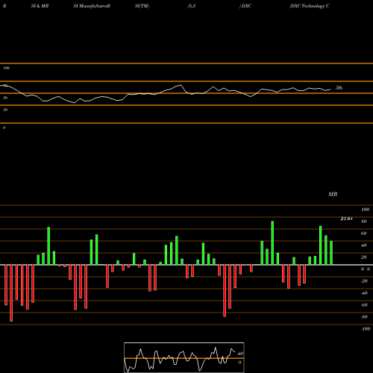Screen dimensions: 373x373
Task: Click the ') DXC' ticker label
Action: pos(245,6)
